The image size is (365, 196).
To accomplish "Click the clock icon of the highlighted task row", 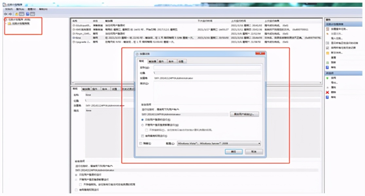I will tap(74, 38).
